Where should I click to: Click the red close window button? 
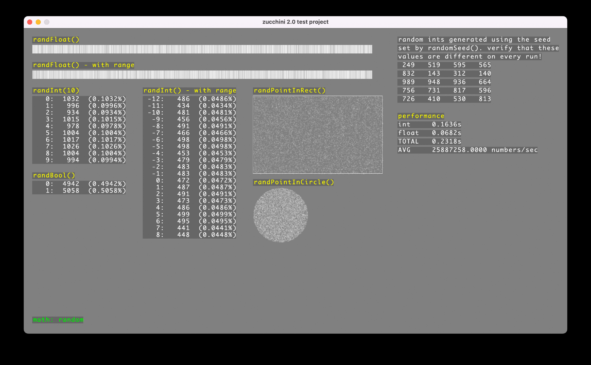point(30,22)
